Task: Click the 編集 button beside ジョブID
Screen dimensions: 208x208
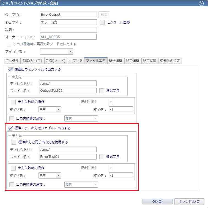Action: tap(104, 15)
